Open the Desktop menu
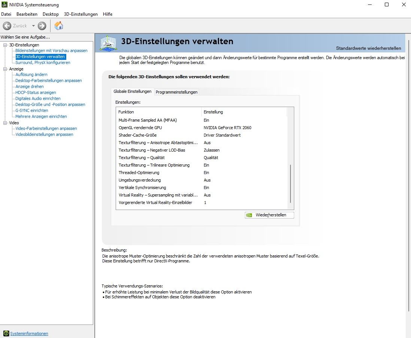The width and height of the screenshot is (411, 338). (51, 14)
